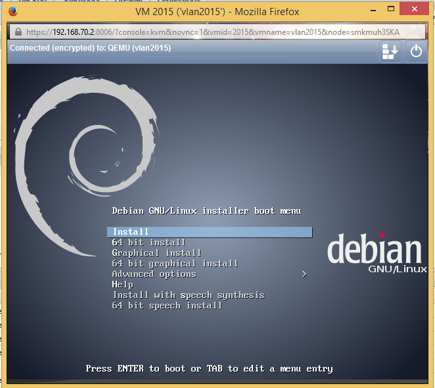Minimize the Firefox VM console window
The width and height of the screenshot is (435, 388).
click(373, 11)
